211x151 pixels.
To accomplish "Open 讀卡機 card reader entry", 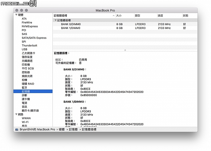I will point(26,99).
